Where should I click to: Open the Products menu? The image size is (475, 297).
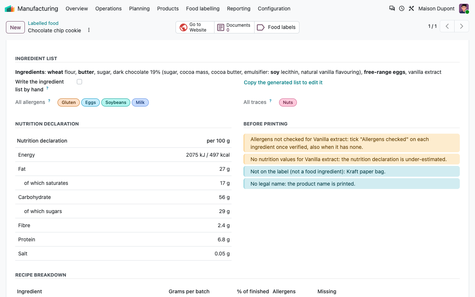coord(168,9)
